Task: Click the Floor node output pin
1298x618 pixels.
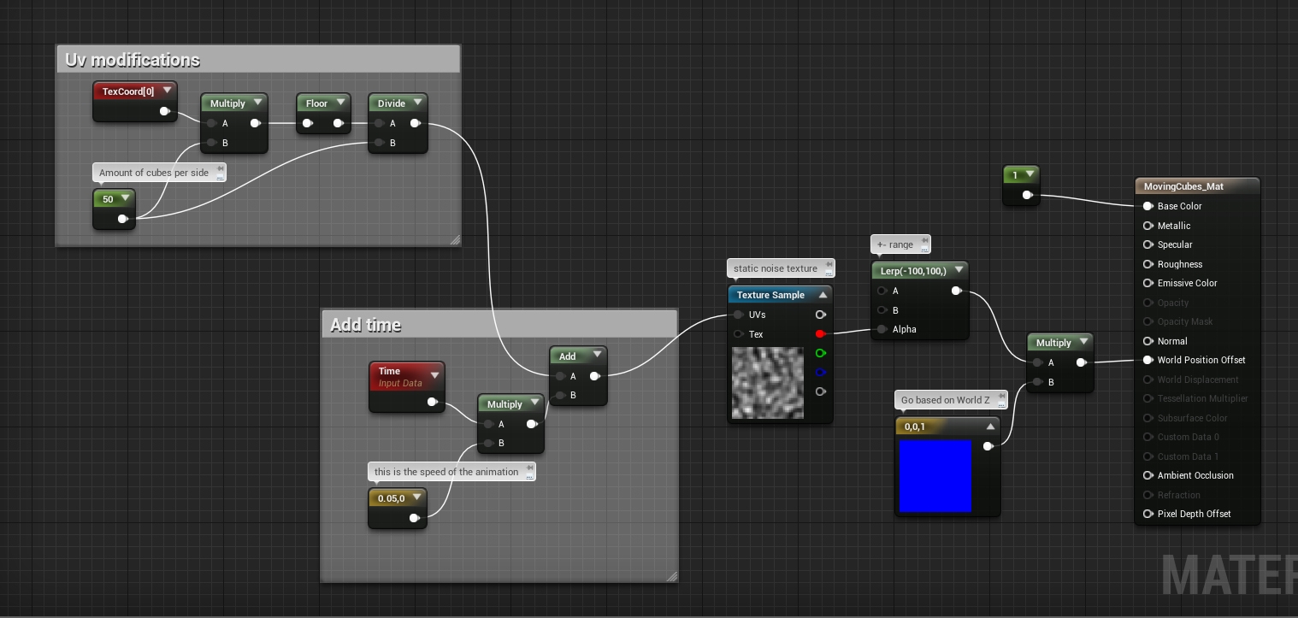Action: coord(339,123)
